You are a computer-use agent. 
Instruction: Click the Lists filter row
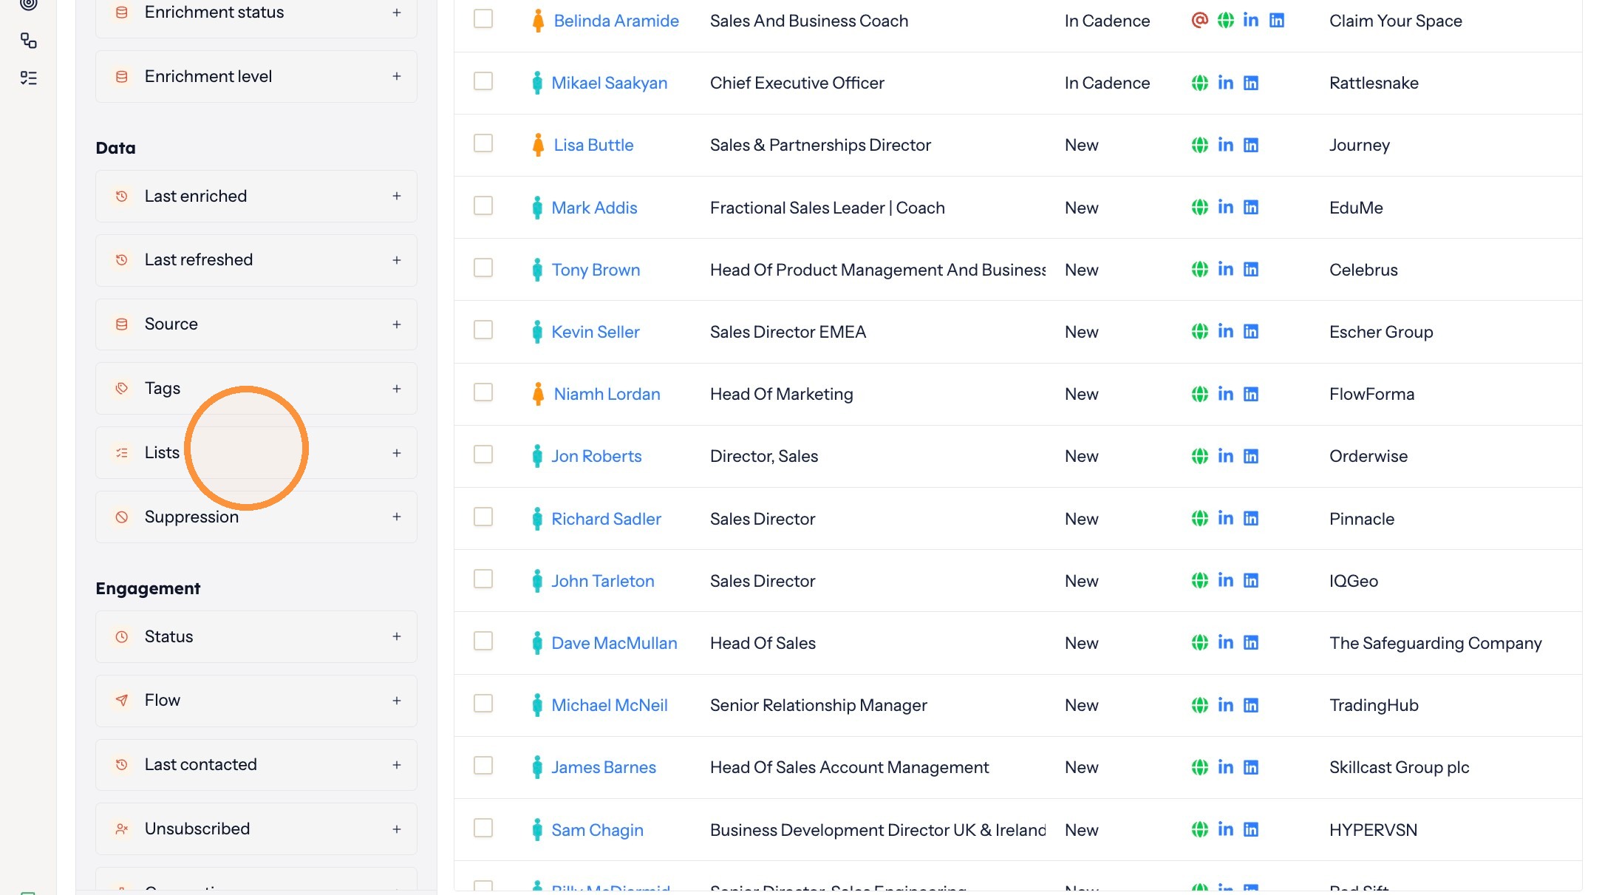point(256,452)
